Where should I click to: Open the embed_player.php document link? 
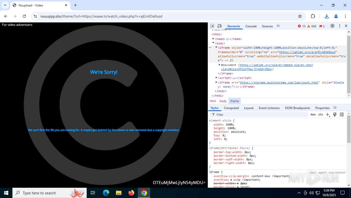(x=266, y=67)
